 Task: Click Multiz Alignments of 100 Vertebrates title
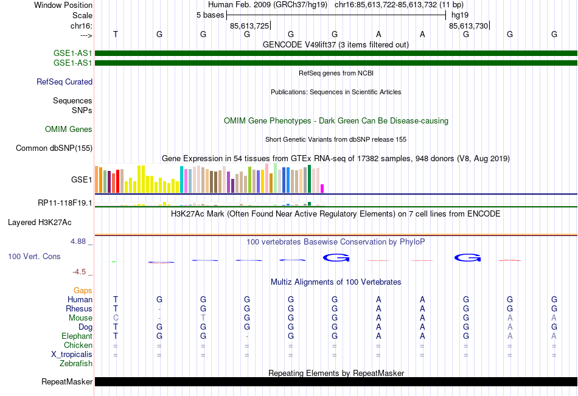(336, 282)
